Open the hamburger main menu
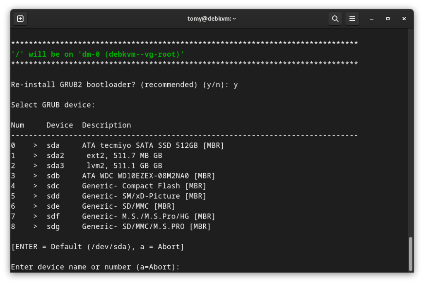 click(x=352, y=19)
